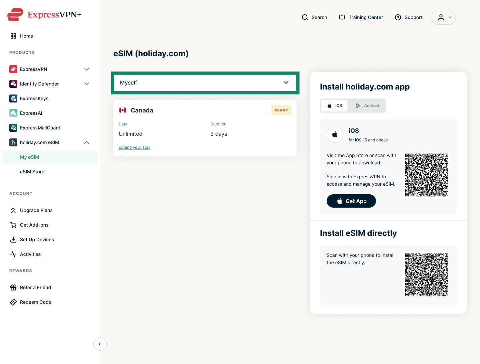Click the eSIM (holiday.com) page heading
This screenshot has width=480, height=364.
[x=151, y=54]
